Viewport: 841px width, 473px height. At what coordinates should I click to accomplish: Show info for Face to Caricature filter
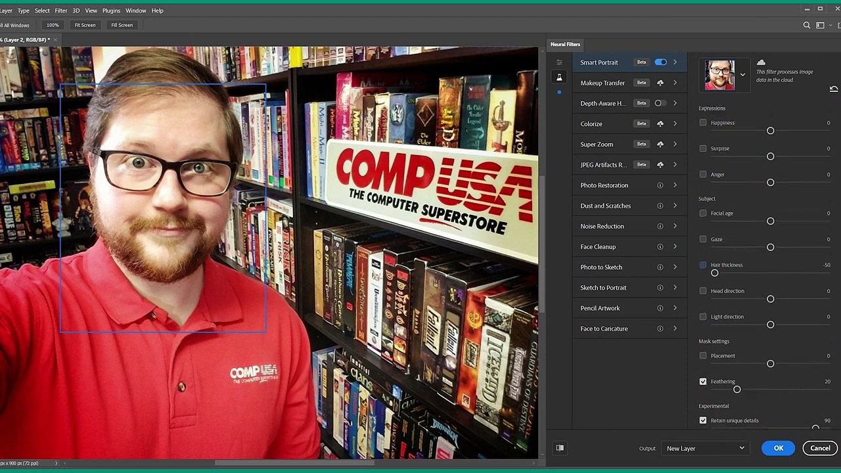(660, 328)
